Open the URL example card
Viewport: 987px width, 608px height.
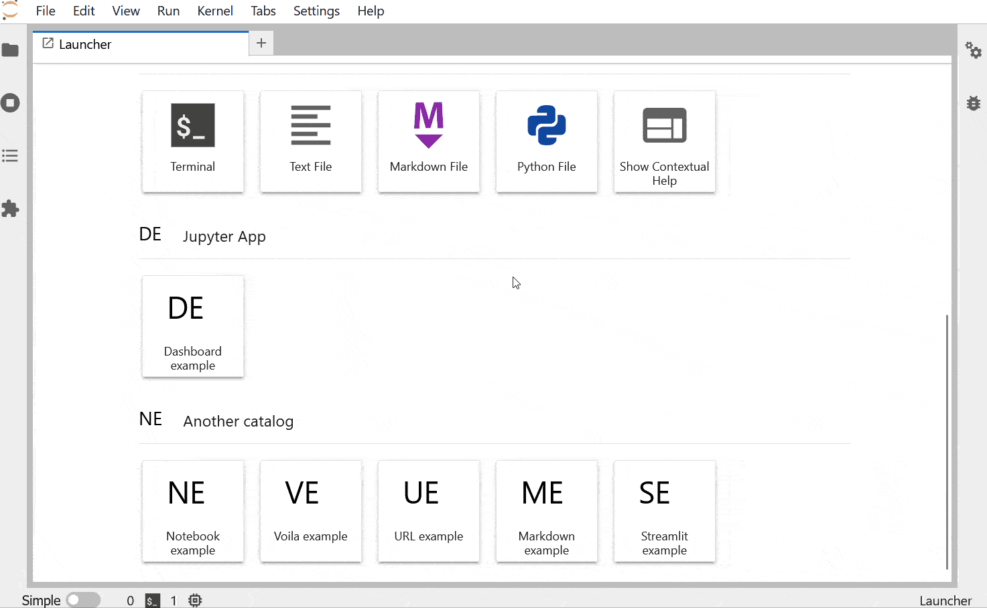(x=429, y=512)
